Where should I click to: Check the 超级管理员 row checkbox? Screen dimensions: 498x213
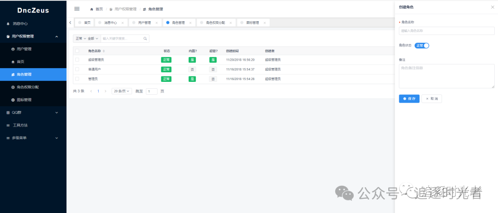tap(77, 60)
